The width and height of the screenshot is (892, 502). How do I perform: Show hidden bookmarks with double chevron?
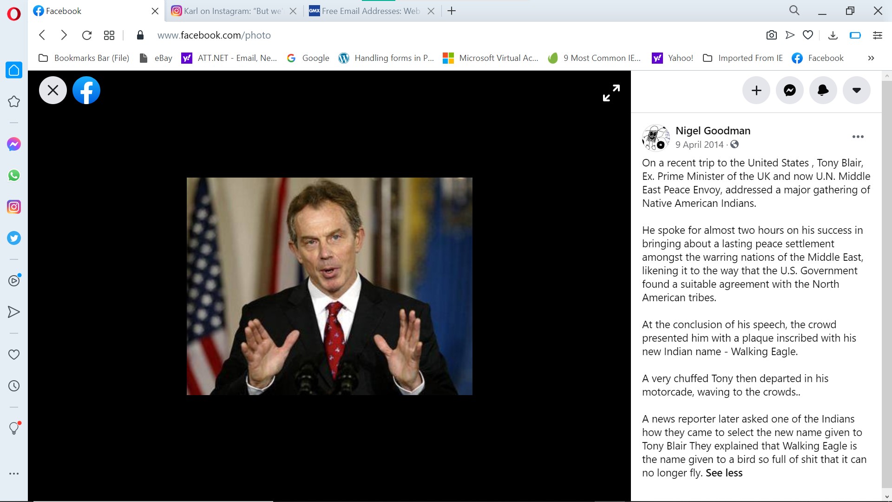tap(871, 58)
